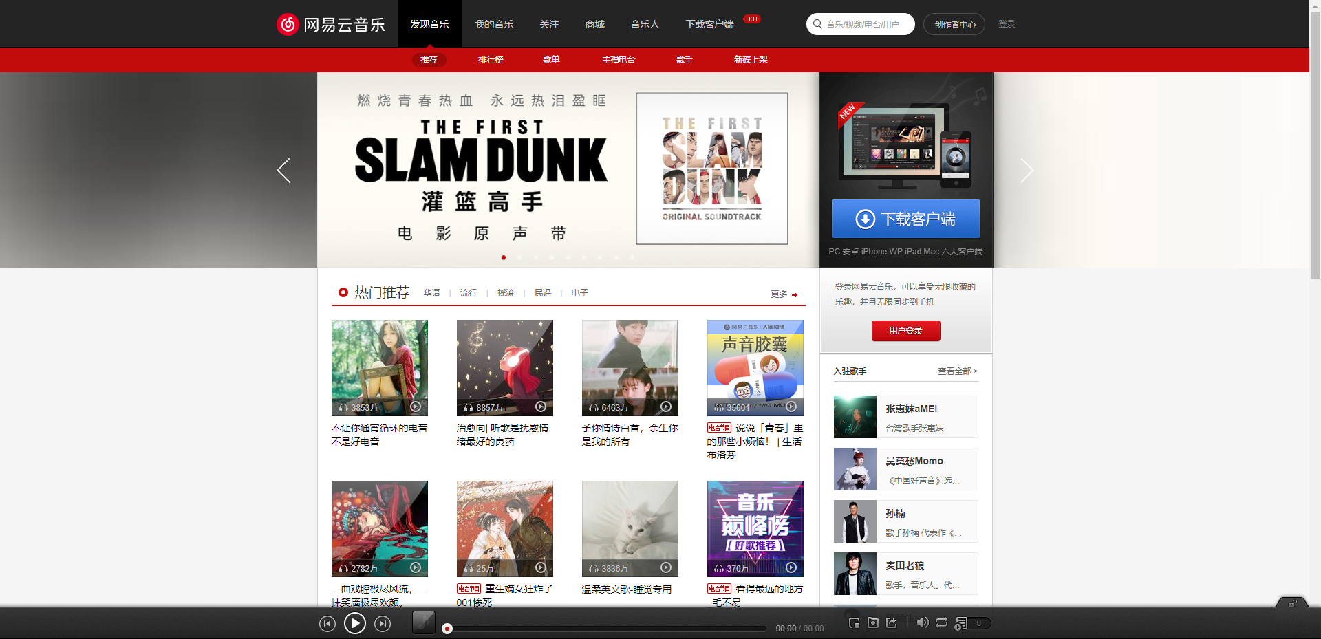Image resolution: width=1321 pixels, height=639 pixels.
Task: Click the play button in player bar
Action: click(354, 623)
